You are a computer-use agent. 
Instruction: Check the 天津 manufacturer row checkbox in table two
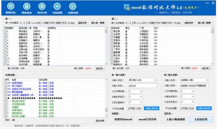pyautogui.click(x=112, y=40)
